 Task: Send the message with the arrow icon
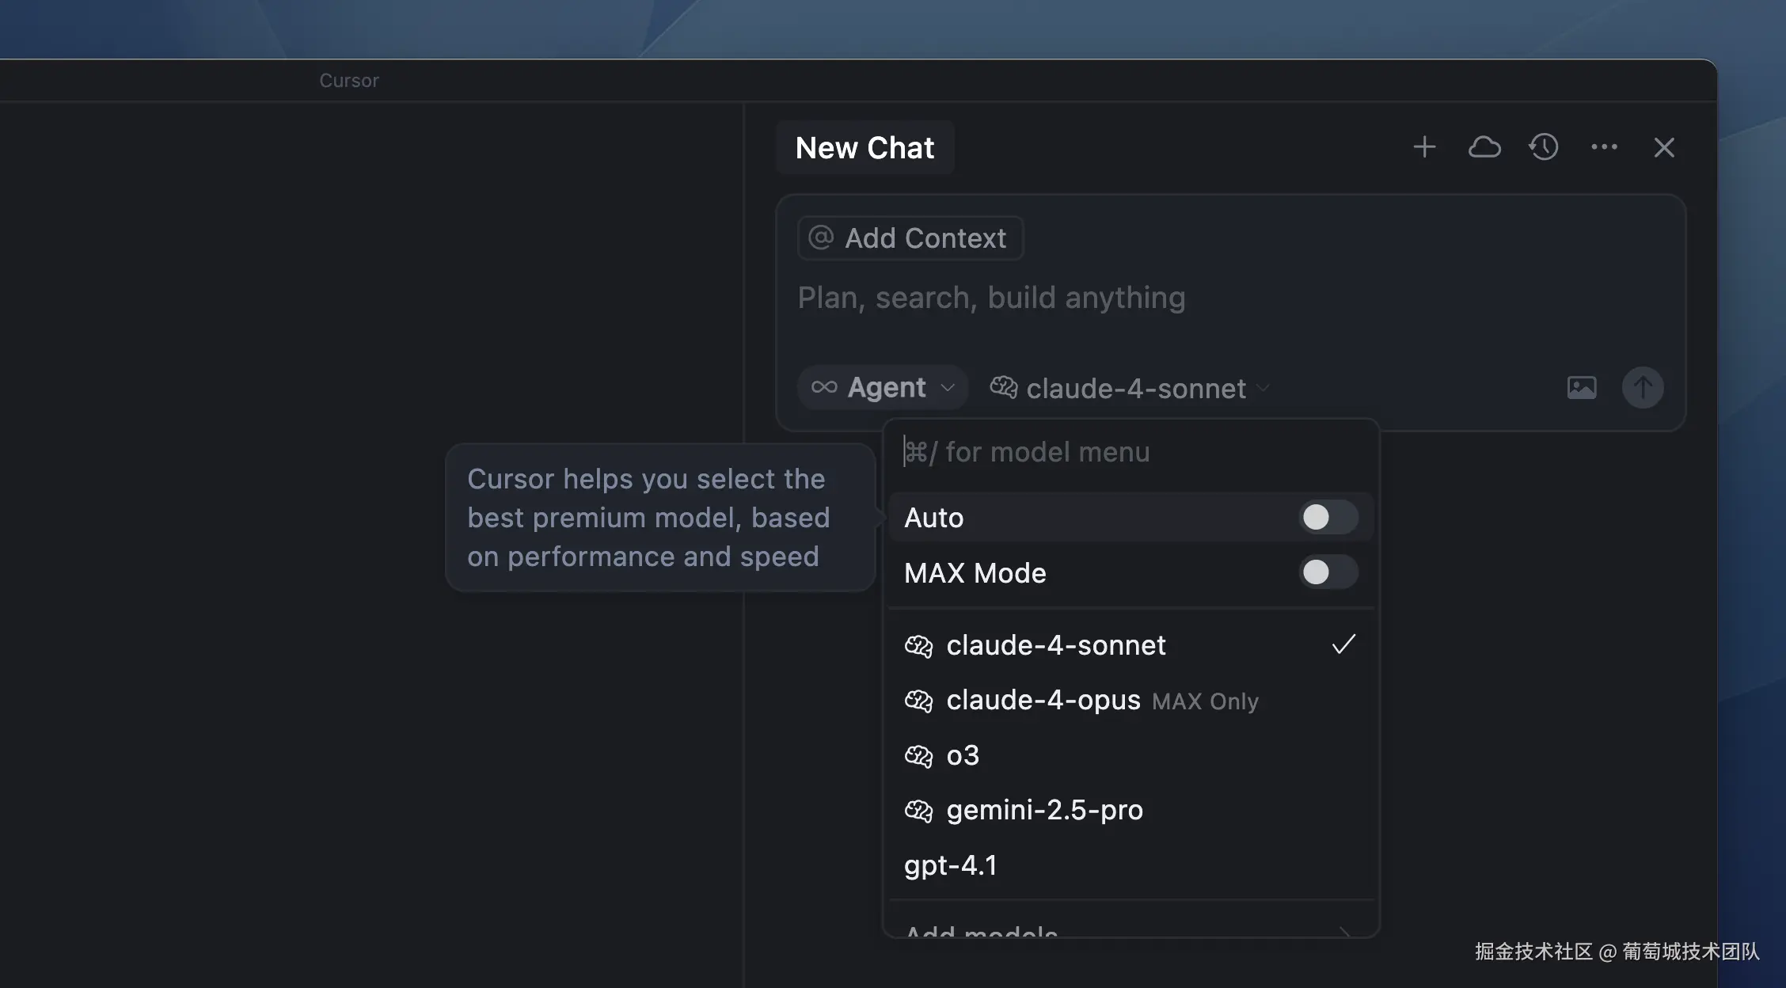tap(1643, 387)
